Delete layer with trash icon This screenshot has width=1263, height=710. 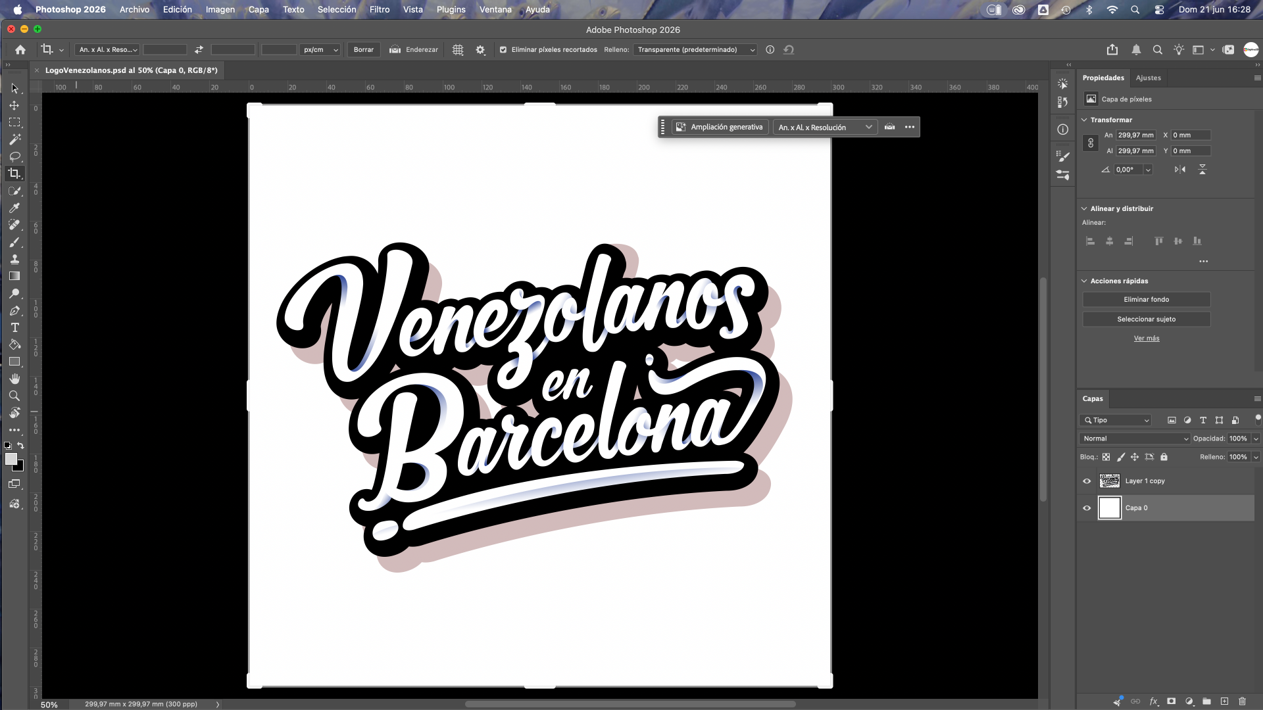1242,701
